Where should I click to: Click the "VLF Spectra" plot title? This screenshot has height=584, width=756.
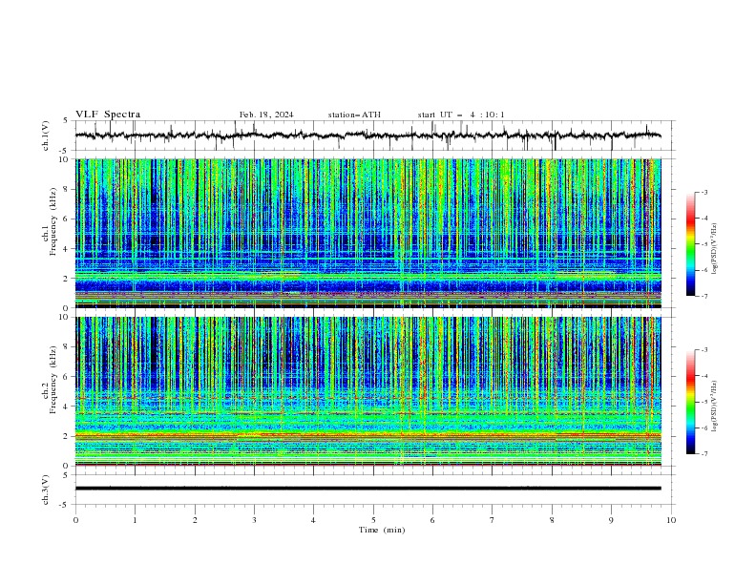pyautogui.click(x=108, y=115)
